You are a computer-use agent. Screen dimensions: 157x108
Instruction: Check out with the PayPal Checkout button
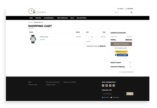pos(121,52)
